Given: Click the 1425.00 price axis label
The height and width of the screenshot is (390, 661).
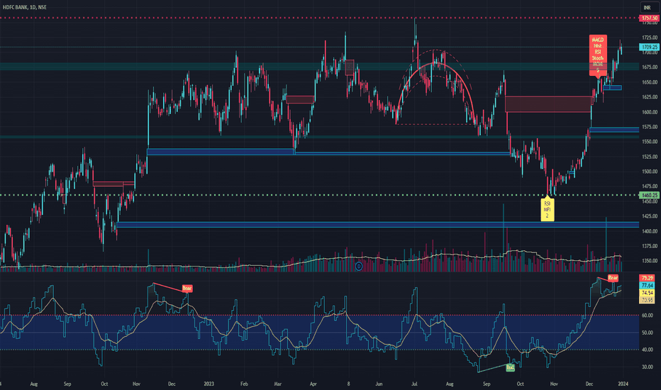Looking at the screenshot, I should 650,216.
